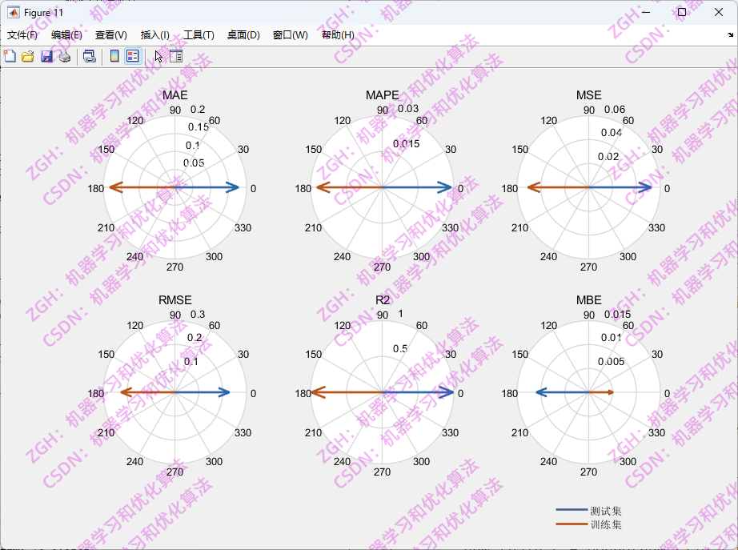Open a file with the folder icon
738x550 pixels.
pos(28,57)
